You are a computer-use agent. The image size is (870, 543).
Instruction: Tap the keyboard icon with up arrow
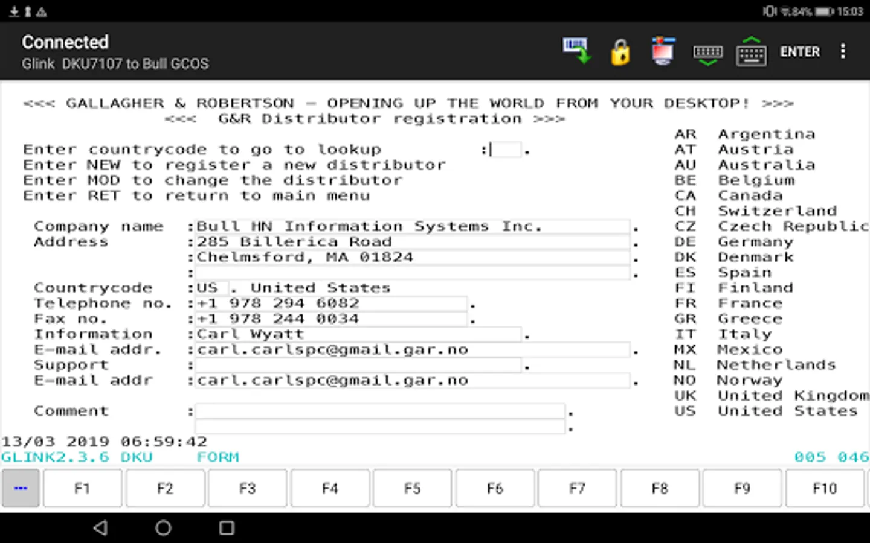pyautogui.click(x=752, y=51)
